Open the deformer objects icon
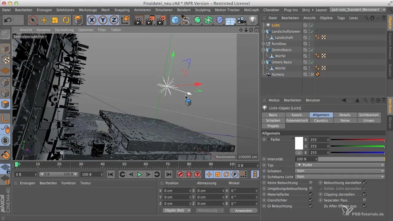Image resolution: width=393 pixels, height=221 pixels. 220,20
